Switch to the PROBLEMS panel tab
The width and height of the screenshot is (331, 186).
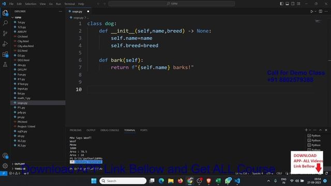[x=76, y=130]
